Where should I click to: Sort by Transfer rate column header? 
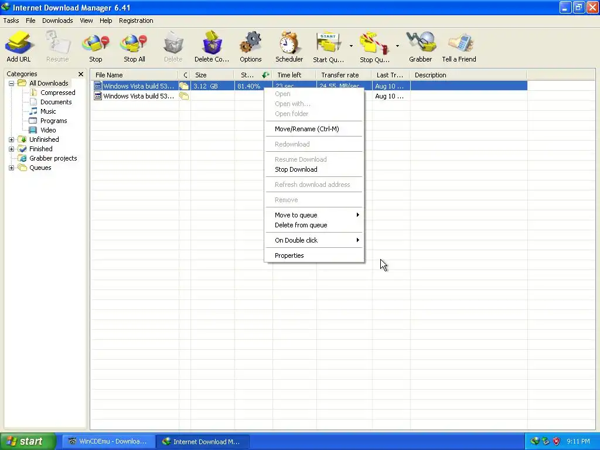[343, 75]
